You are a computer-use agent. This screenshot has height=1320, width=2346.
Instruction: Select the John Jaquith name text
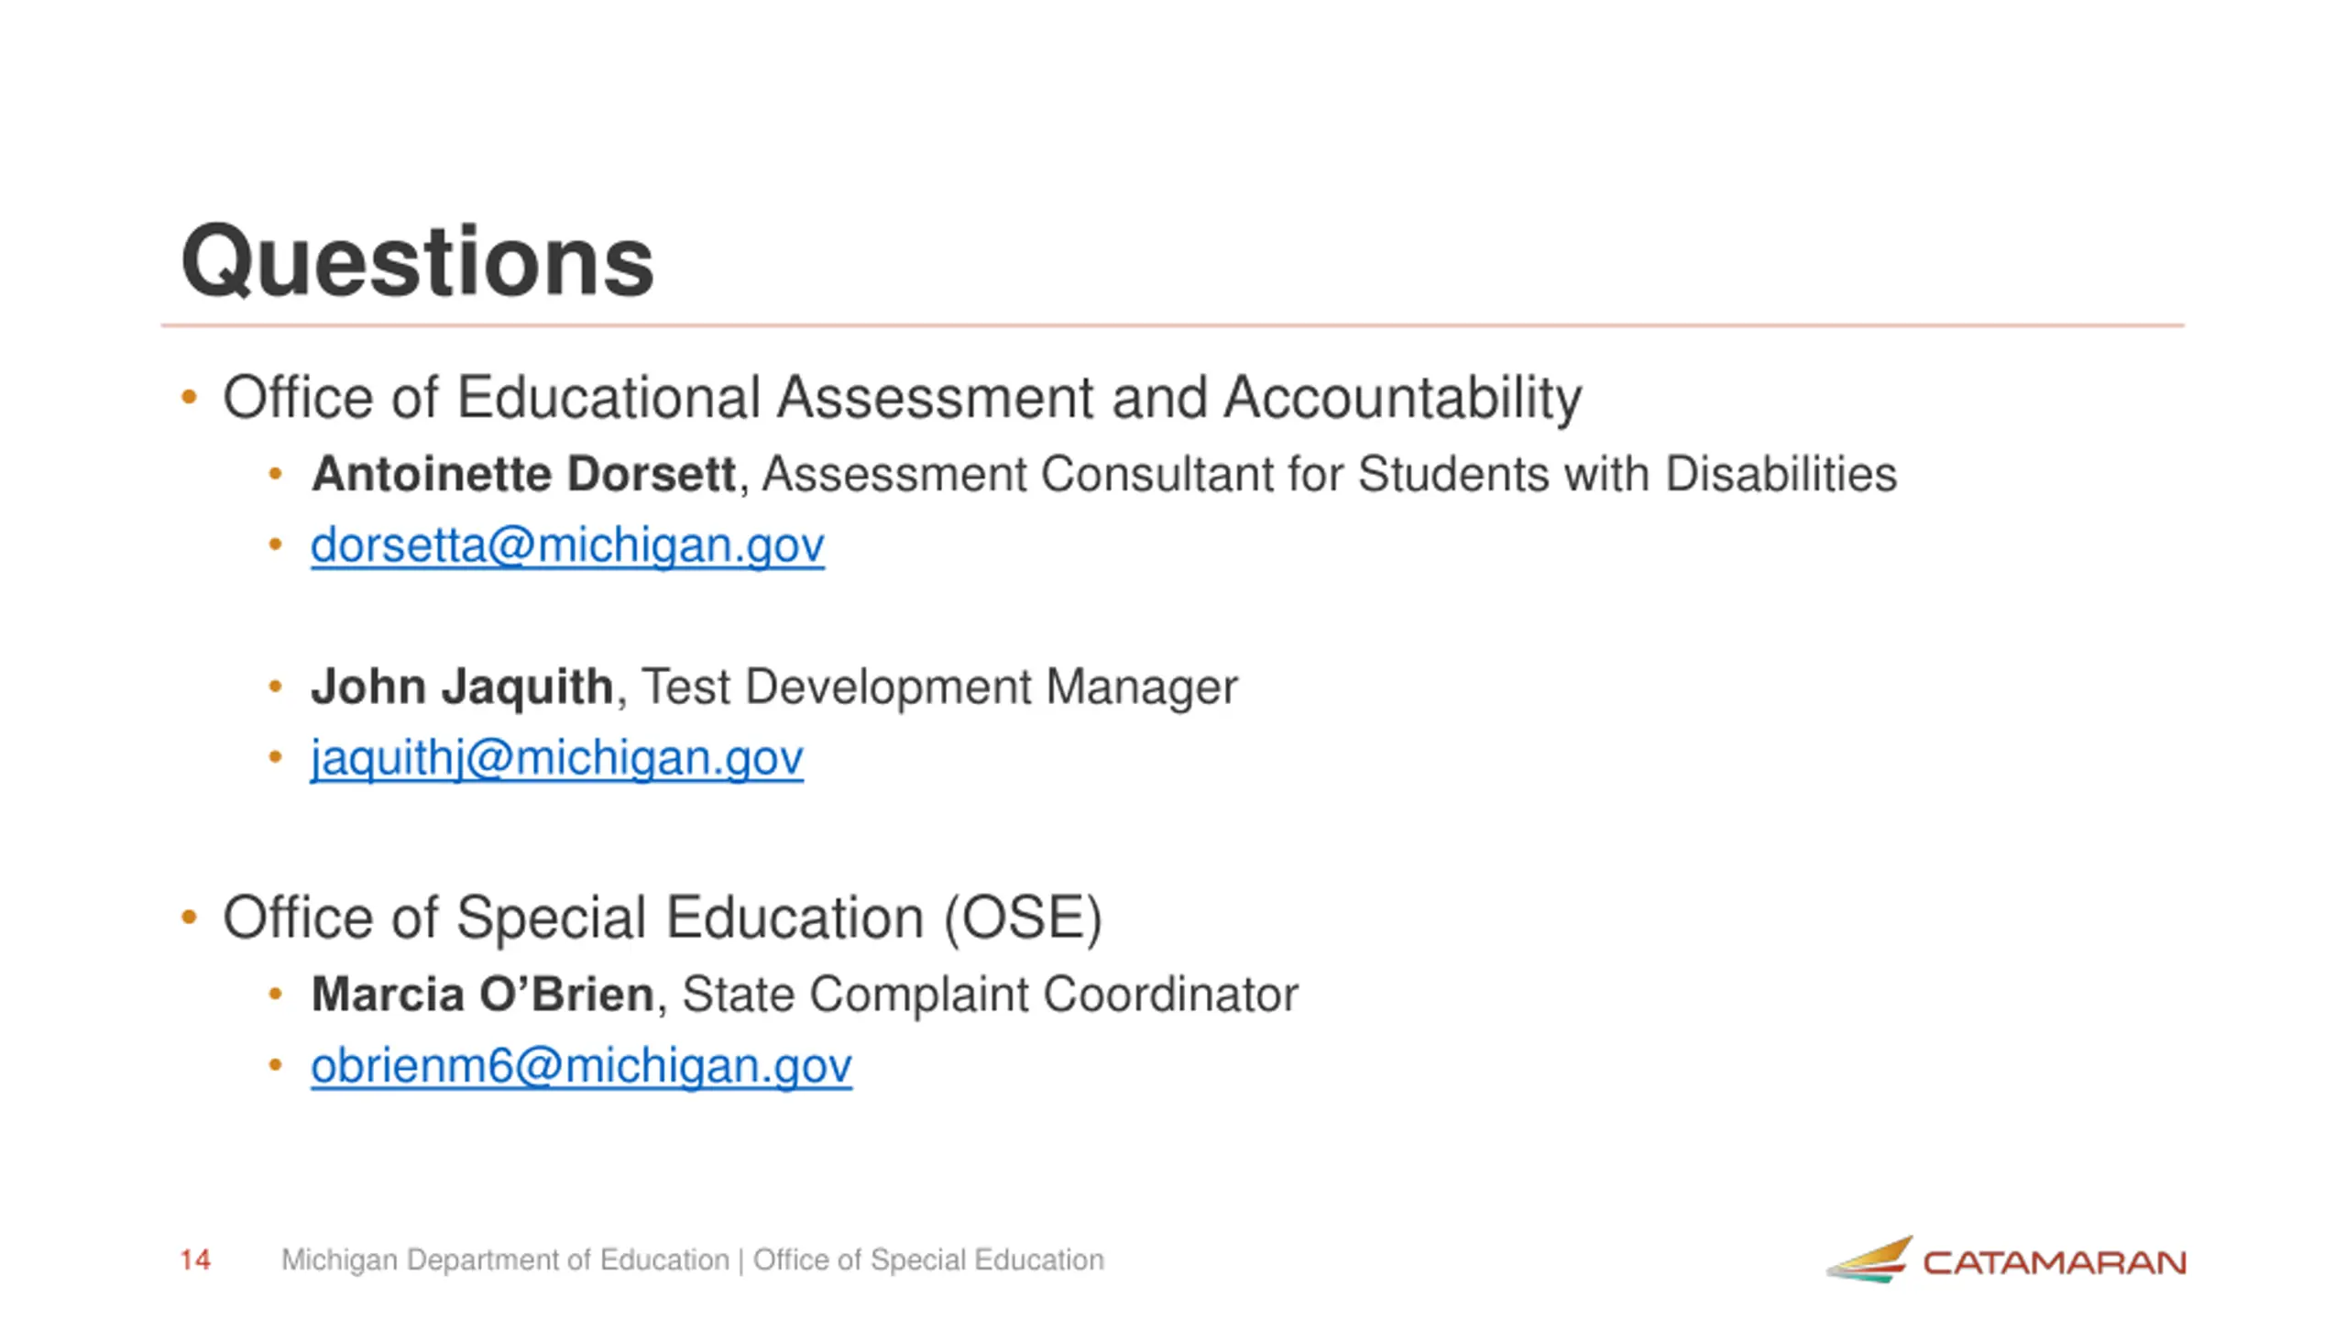pos(462,687)
